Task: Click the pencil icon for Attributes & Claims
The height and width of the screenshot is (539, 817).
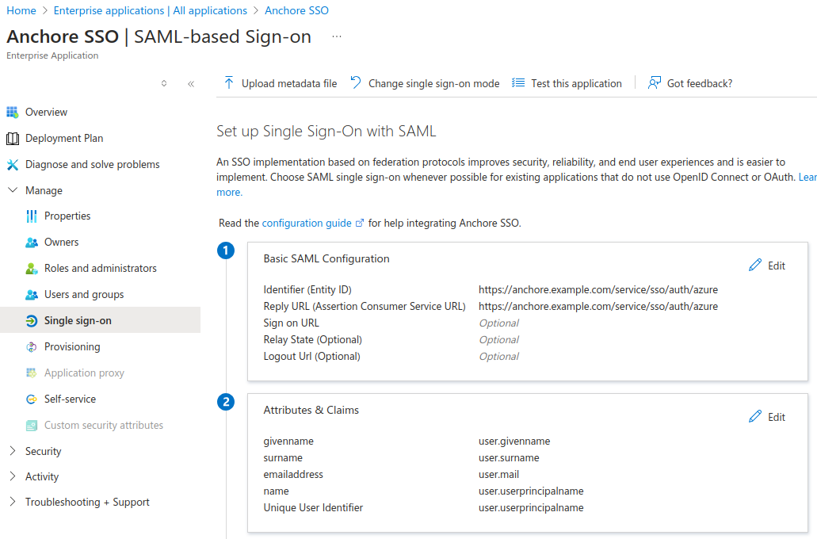Action: [x=755, y=417]
